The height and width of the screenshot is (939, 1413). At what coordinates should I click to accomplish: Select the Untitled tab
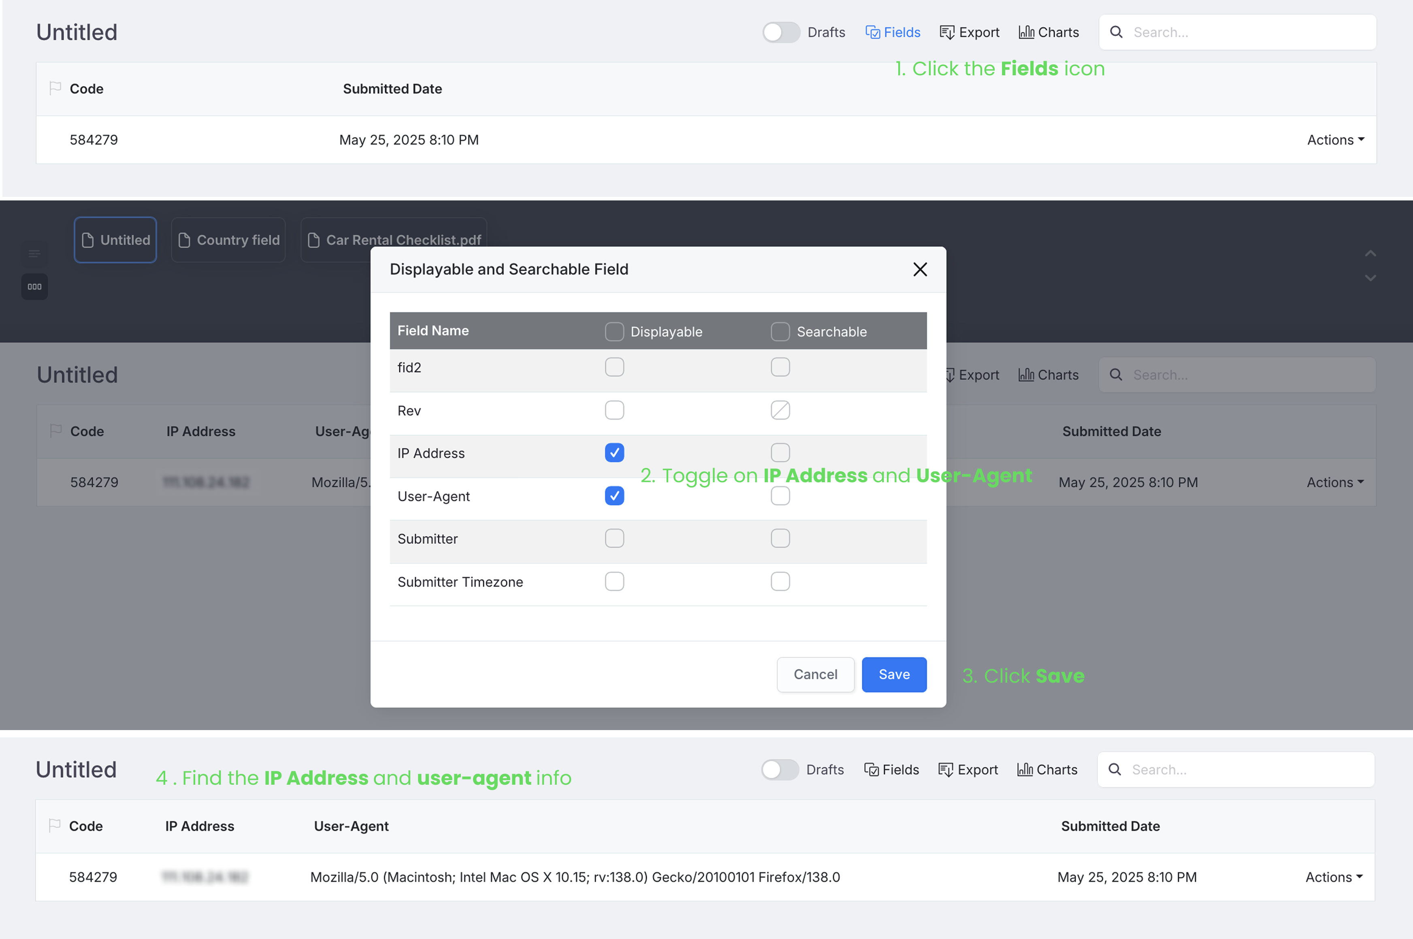point(115,240)
